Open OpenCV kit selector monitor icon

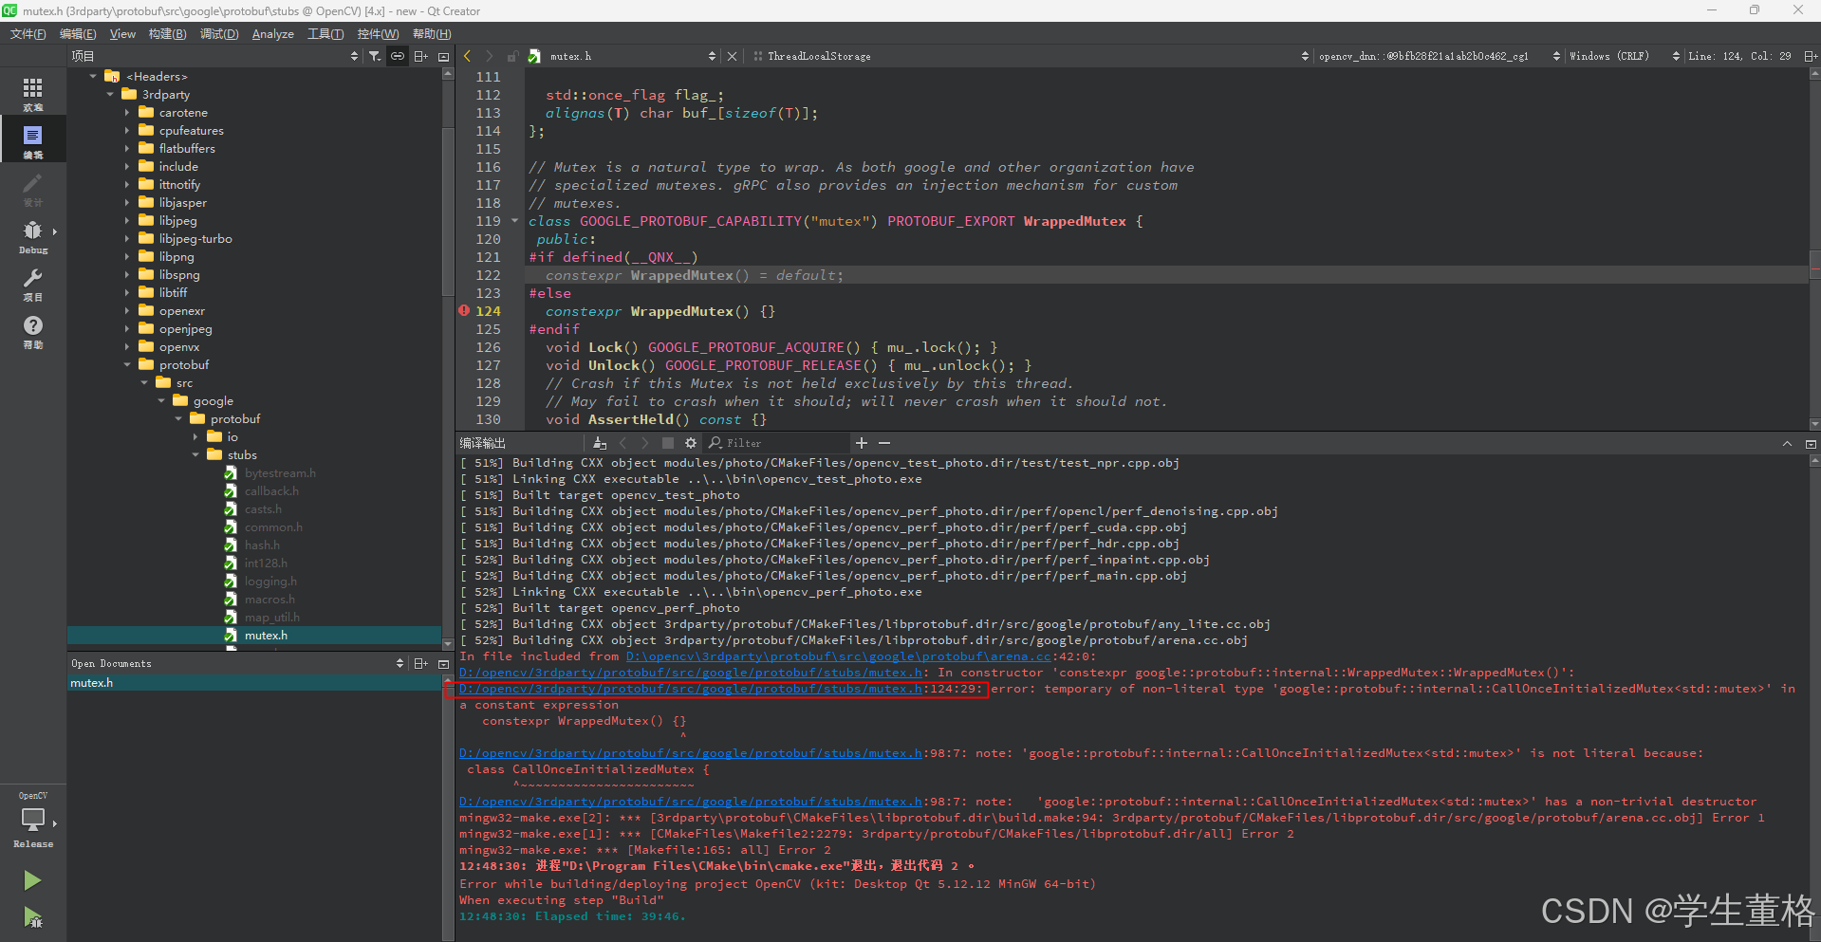pyautogui.click(x=33, y=819)
